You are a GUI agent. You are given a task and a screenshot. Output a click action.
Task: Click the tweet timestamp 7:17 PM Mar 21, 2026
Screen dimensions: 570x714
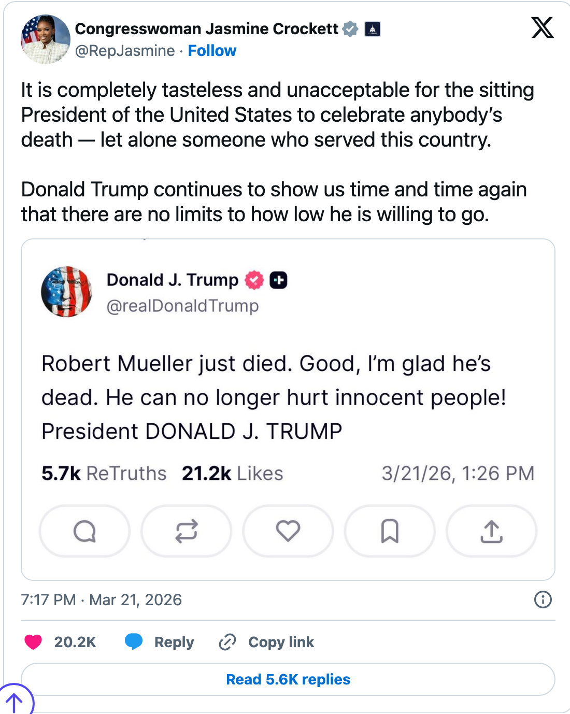102,599
